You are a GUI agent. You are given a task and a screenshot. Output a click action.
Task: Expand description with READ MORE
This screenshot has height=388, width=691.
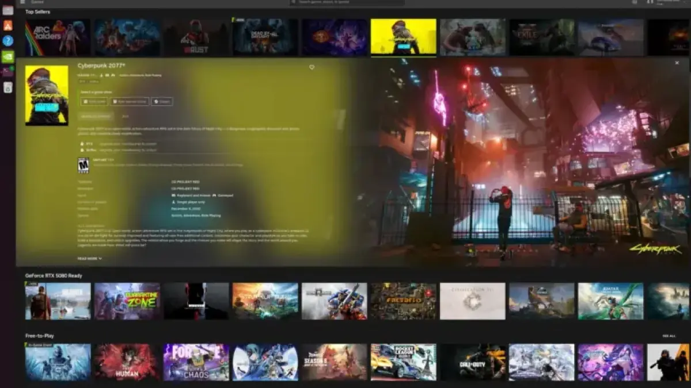89,259
